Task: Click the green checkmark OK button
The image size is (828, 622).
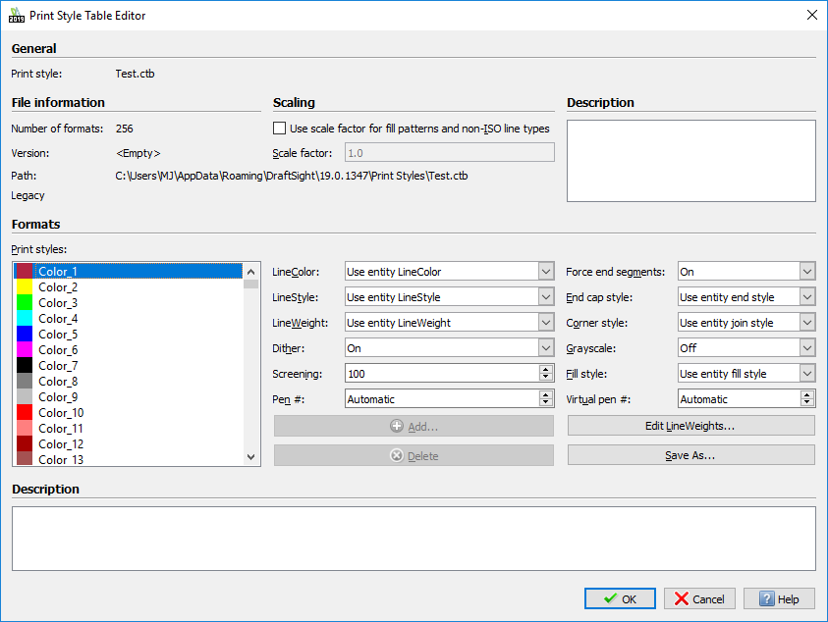Action: [620, 598]
